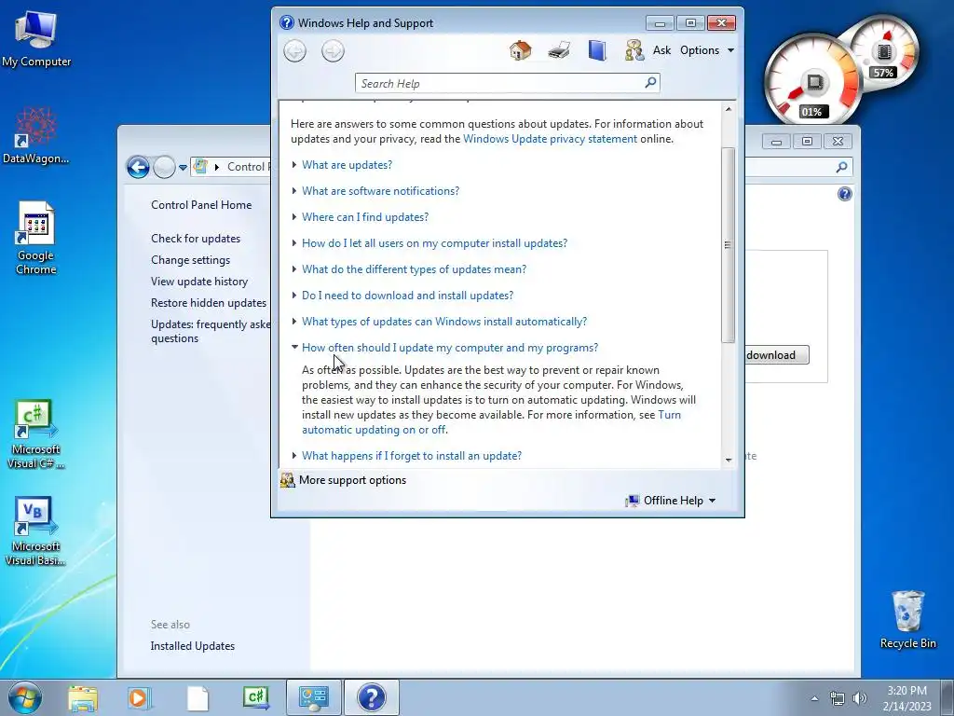Click the CPU meter gadget
This screenshot has height=716, width=954.
814,80
